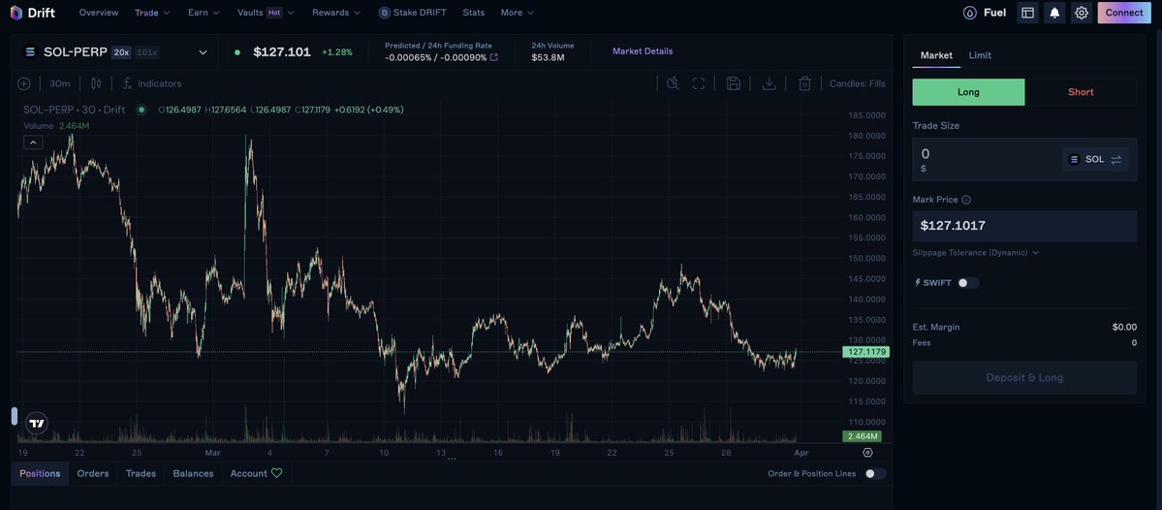Switch to the Limit order tab

(980, 55)
